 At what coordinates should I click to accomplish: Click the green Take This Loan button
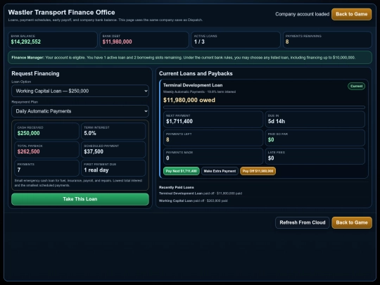(80, 199)
